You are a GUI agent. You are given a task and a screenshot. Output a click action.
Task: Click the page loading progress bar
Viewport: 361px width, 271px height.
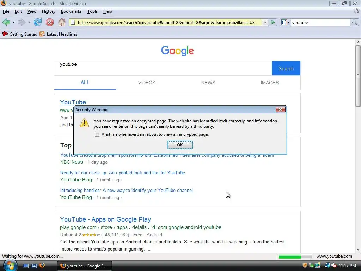(x=295, y=256)
